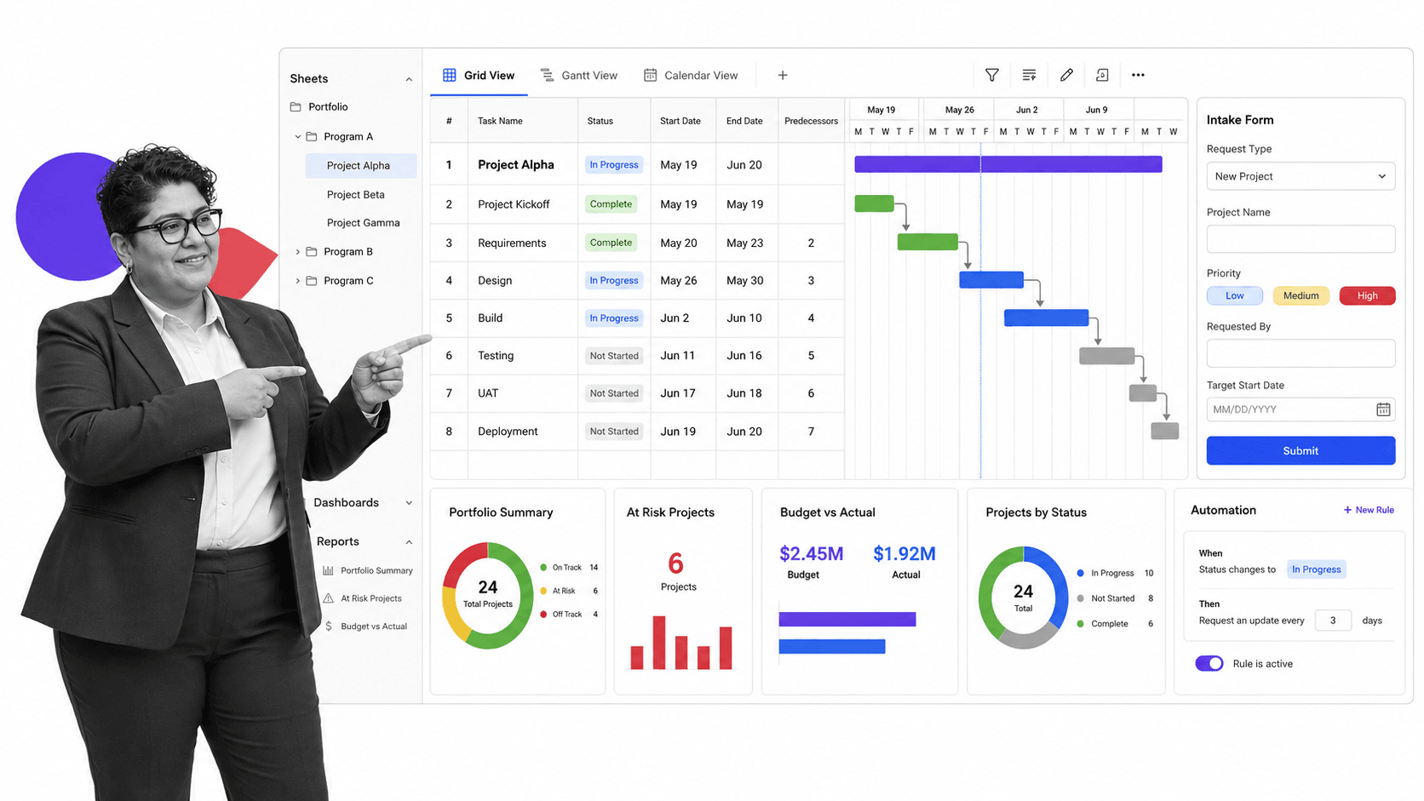
Task: Open the three-dot more options menu
Action: coord(1138,75)
